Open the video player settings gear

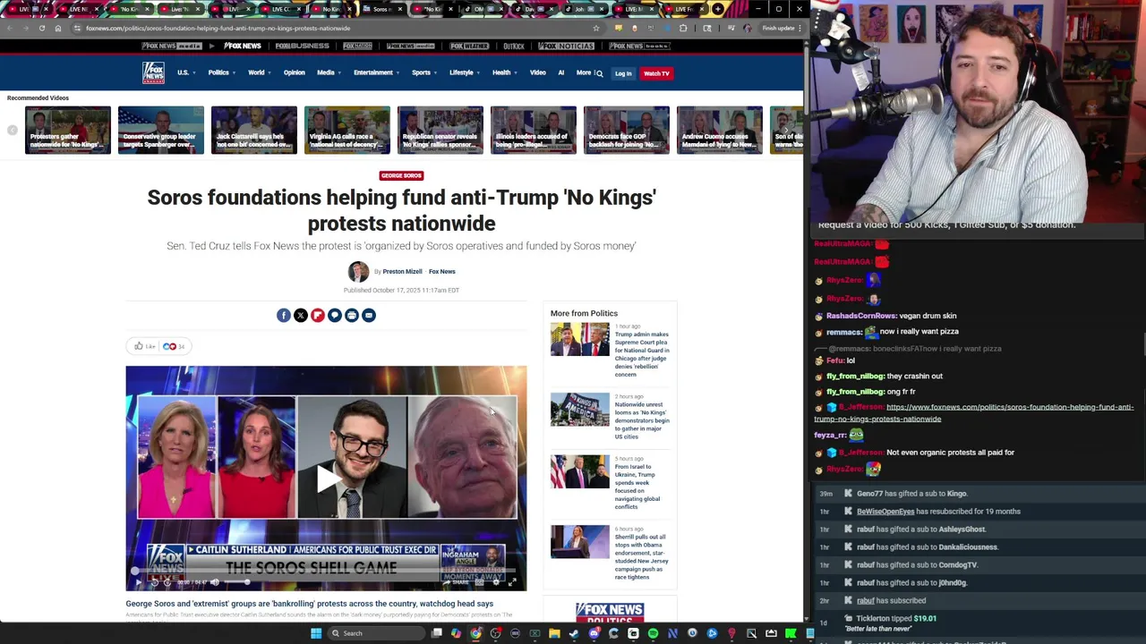(495, 582)
